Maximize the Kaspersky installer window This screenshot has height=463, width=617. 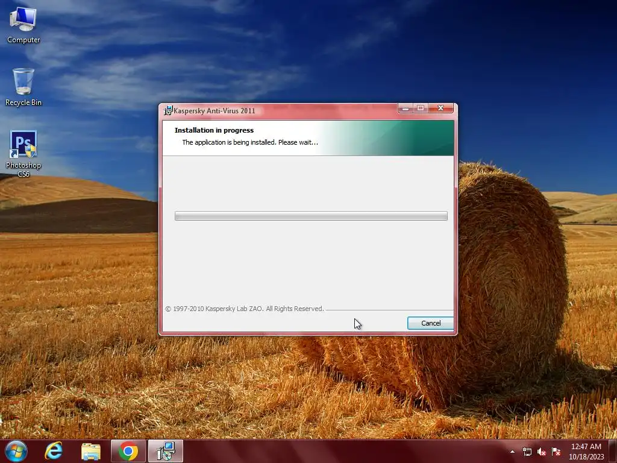coord(420,109)
